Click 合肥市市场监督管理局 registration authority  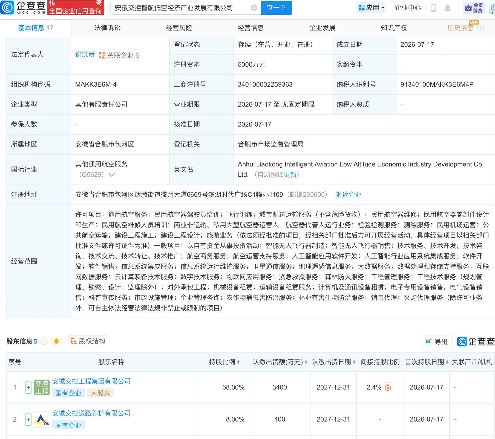click(x=270, y=144)
